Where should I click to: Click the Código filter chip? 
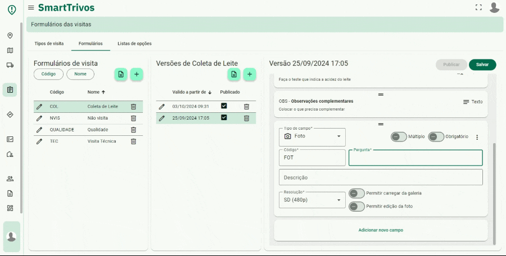pyautogui.click(x=48, y=74)
